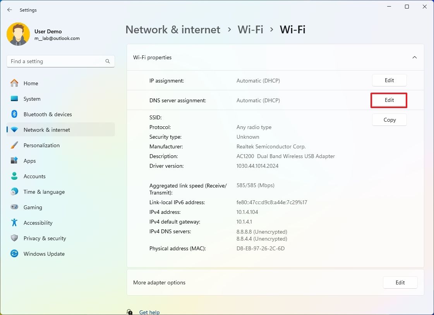Click the Get help link

tap(149, 312)
